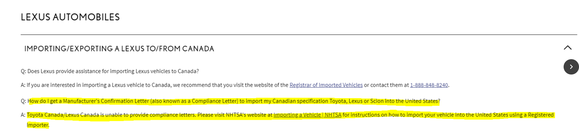Open the Importing a Vehicle | NHTSA link

point(307,115)
